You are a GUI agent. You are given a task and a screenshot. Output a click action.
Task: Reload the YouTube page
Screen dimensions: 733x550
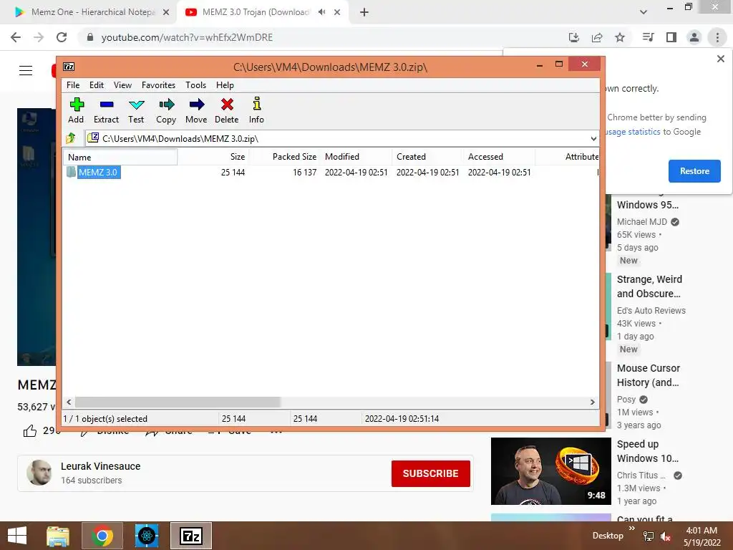click(x=62, y=37)
